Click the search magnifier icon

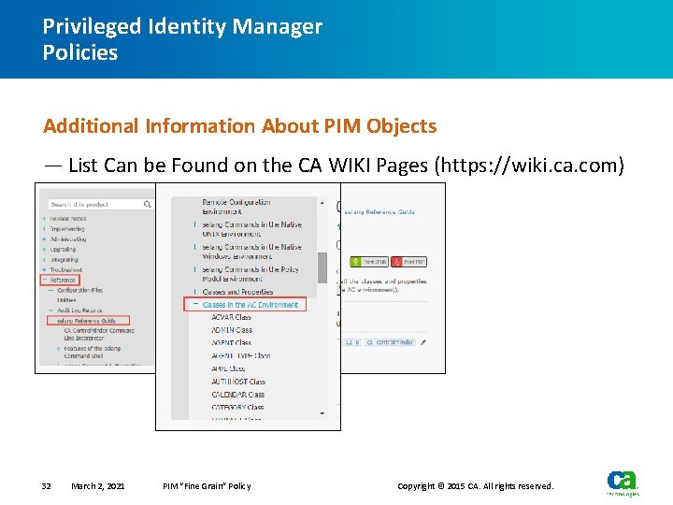click(x=148, y=205)
